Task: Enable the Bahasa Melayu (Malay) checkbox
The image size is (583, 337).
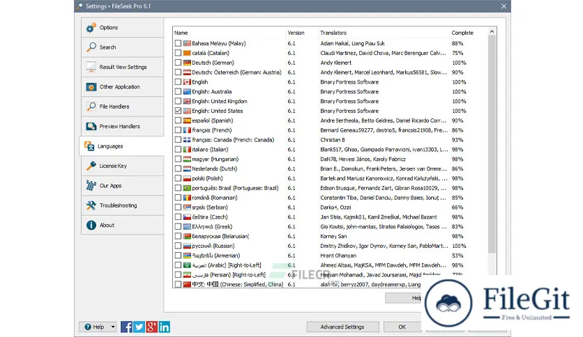Action: click(178, 43)
